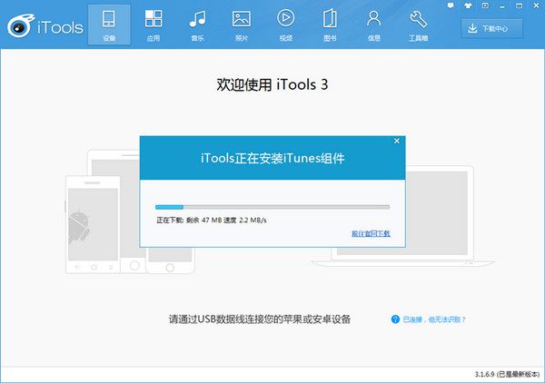Click the 已连接，但无法识别 help link
The width and height of the screenshot is (545, 383).
click(x=440, y=319)
